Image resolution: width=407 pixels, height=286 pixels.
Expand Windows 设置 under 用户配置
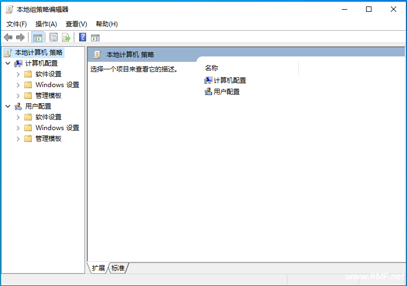(x=18, y=128)
